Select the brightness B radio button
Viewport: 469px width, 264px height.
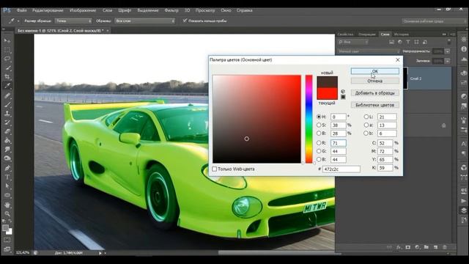[x=319, y=133]
